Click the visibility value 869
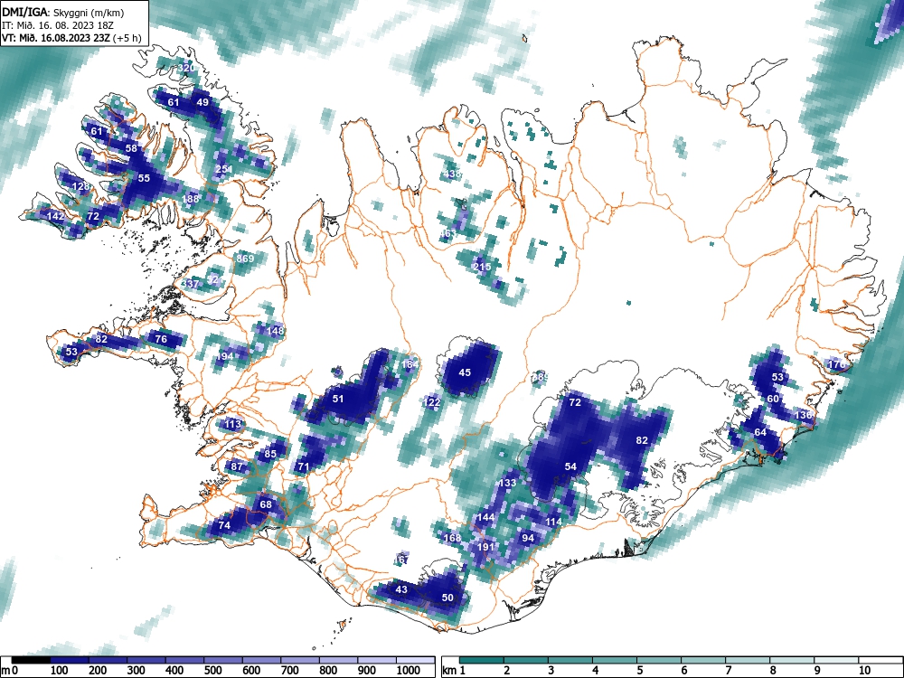The width and height of the screenshot is (904, 678). [245, 259]
